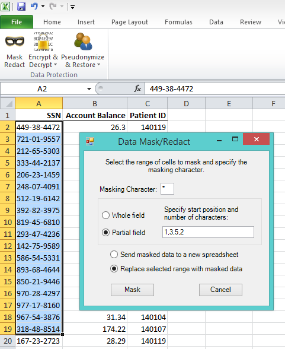
Task: Click the Undo arrow icon
Action: tap(34, 6)
